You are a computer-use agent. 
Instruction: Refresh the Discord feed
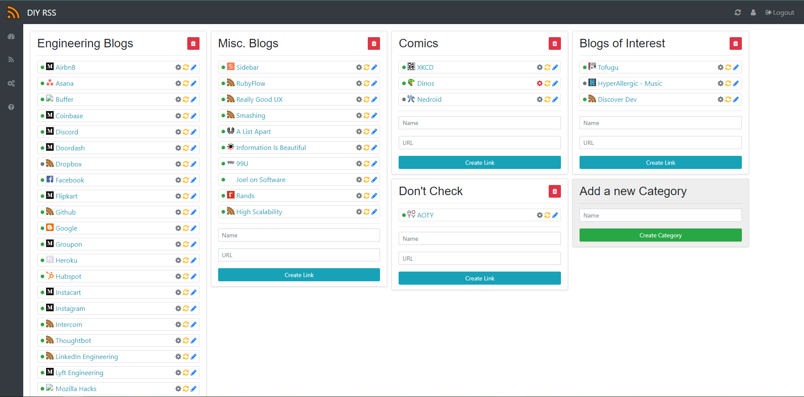click(x=186, y=132)
